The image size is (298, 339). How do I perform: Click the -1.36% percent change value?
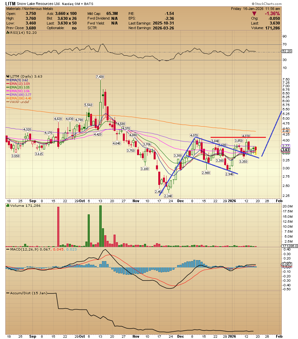272,14
